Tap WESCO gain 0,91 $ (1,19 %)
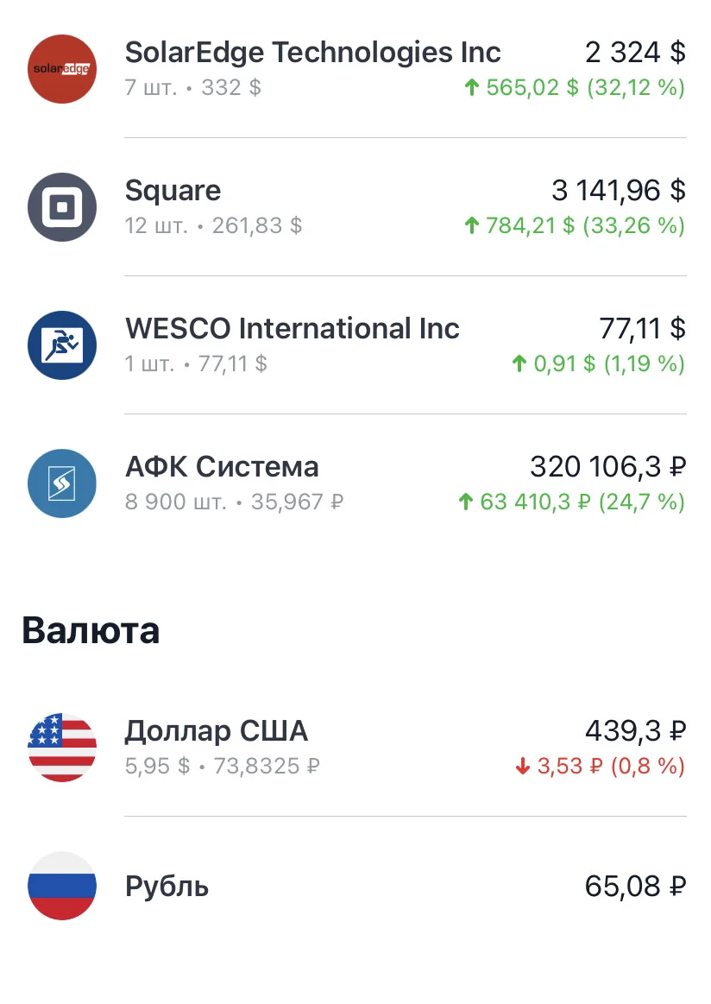711x1004 pixels. [x=598, y=363]
